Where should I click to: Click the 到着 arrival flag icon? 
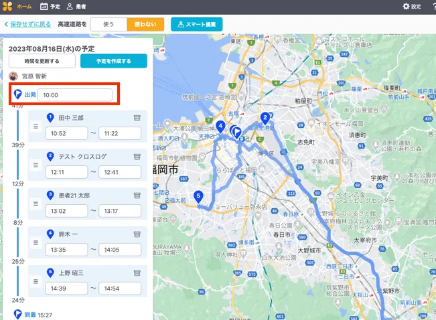(x=17, y=315)
